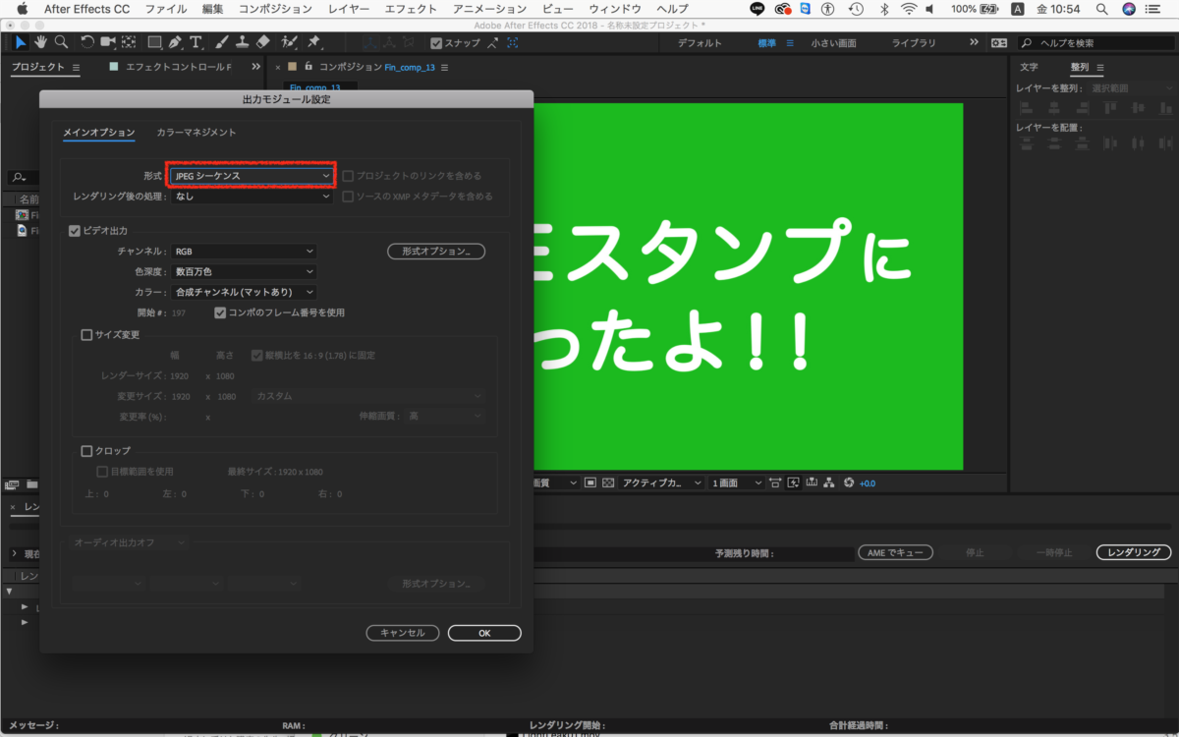Click the キャンセル button

click(403, 633)
